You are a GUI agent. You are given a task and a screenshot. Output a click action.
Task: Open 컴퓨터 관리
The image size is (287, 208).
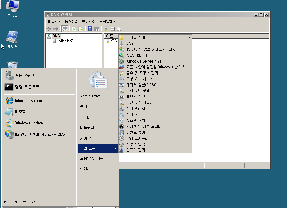click(155, 150)
